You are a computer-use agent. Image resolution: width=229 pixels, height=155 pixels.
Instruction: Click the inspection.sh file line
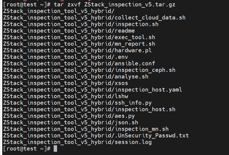[x=81, y=24]
